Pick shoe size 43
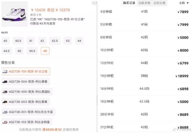 click(x=68, y=41)
